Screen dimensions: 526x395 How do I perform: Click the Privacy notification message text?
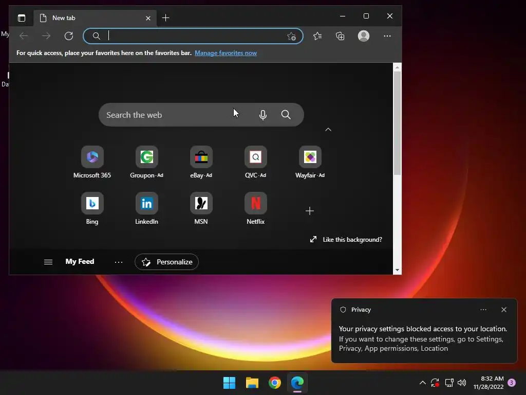423,338
